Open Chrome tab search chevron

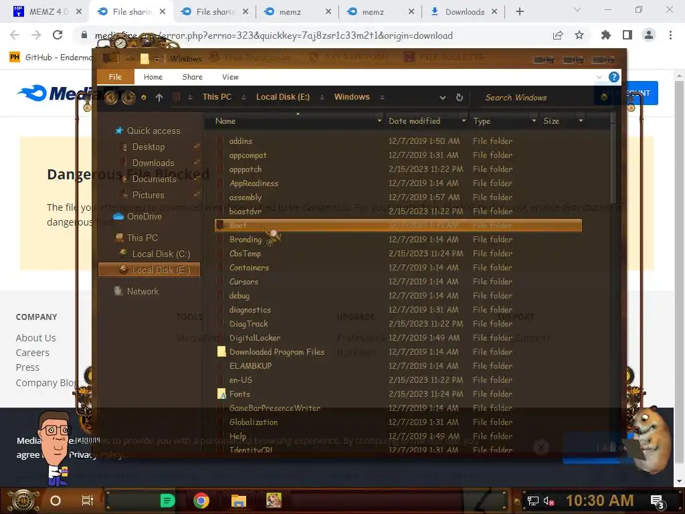click(577, 9)
